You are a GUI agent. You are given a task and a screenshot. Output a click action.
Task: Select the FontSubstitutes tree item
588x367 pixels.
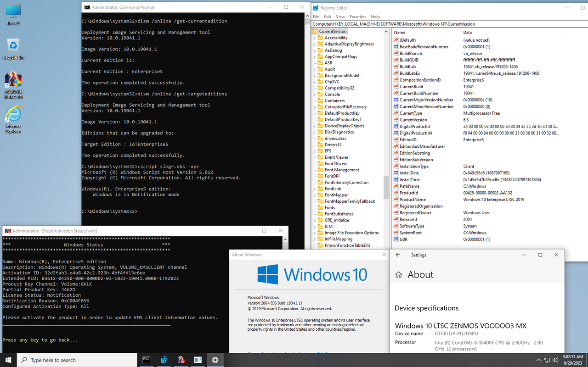[339, 214]
